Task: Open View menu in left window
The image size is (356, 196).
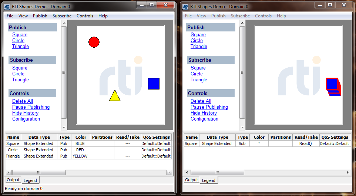Action: [x=23, y=16]
